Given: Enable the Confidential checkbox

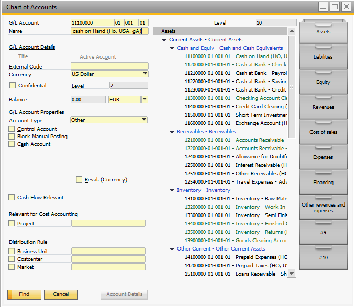Looking at the screenshot, I should point(13,85).
